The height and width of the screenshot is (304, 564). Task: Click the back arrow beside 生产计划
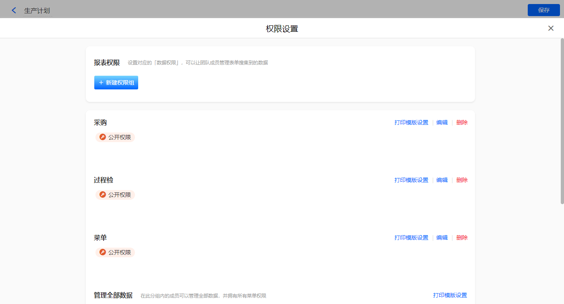pos(14,10)
